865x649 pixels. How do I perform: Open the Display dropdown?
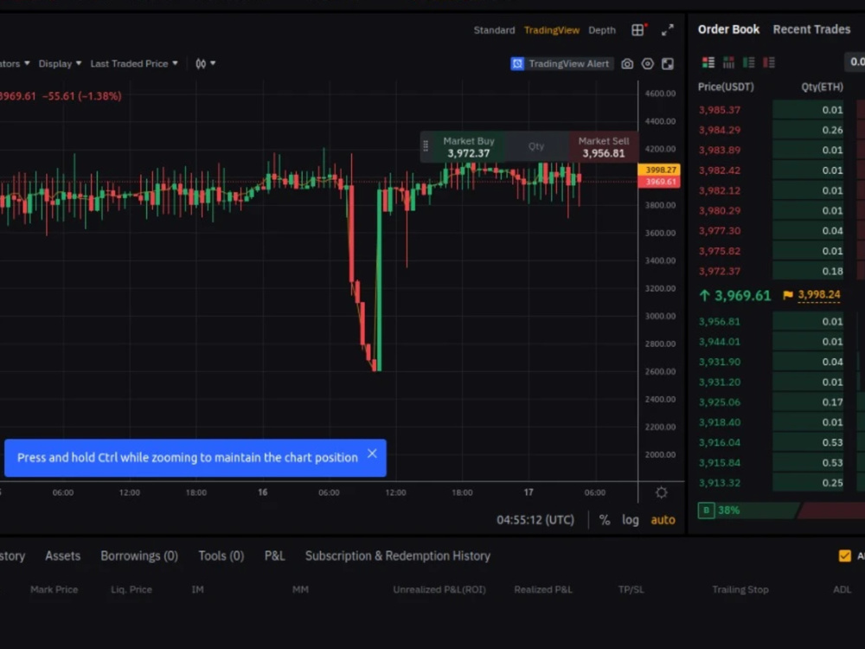pyautogui.click(x=60, y=63)
